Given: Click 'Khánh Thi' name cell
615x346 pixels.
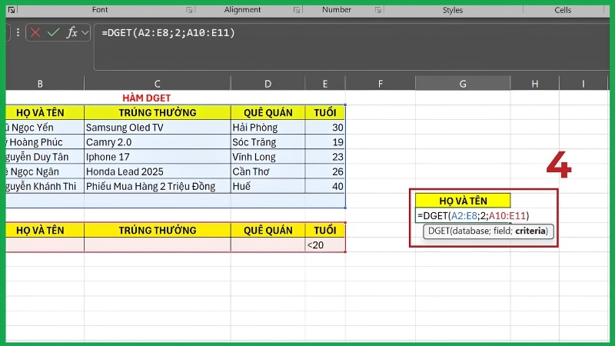Looking at the screenshot, I should pos(45,186).
